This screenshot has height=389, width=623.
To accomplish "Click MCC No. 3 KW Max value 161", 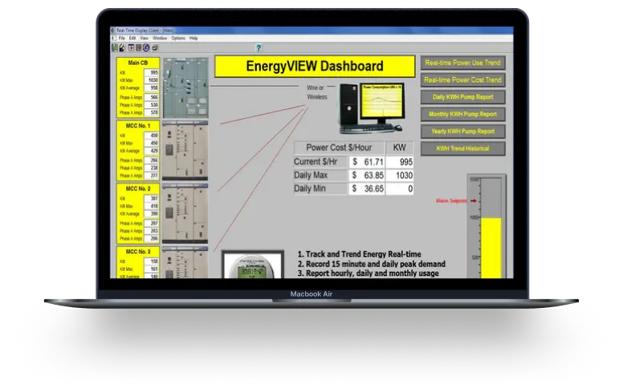I will (152, 269).
